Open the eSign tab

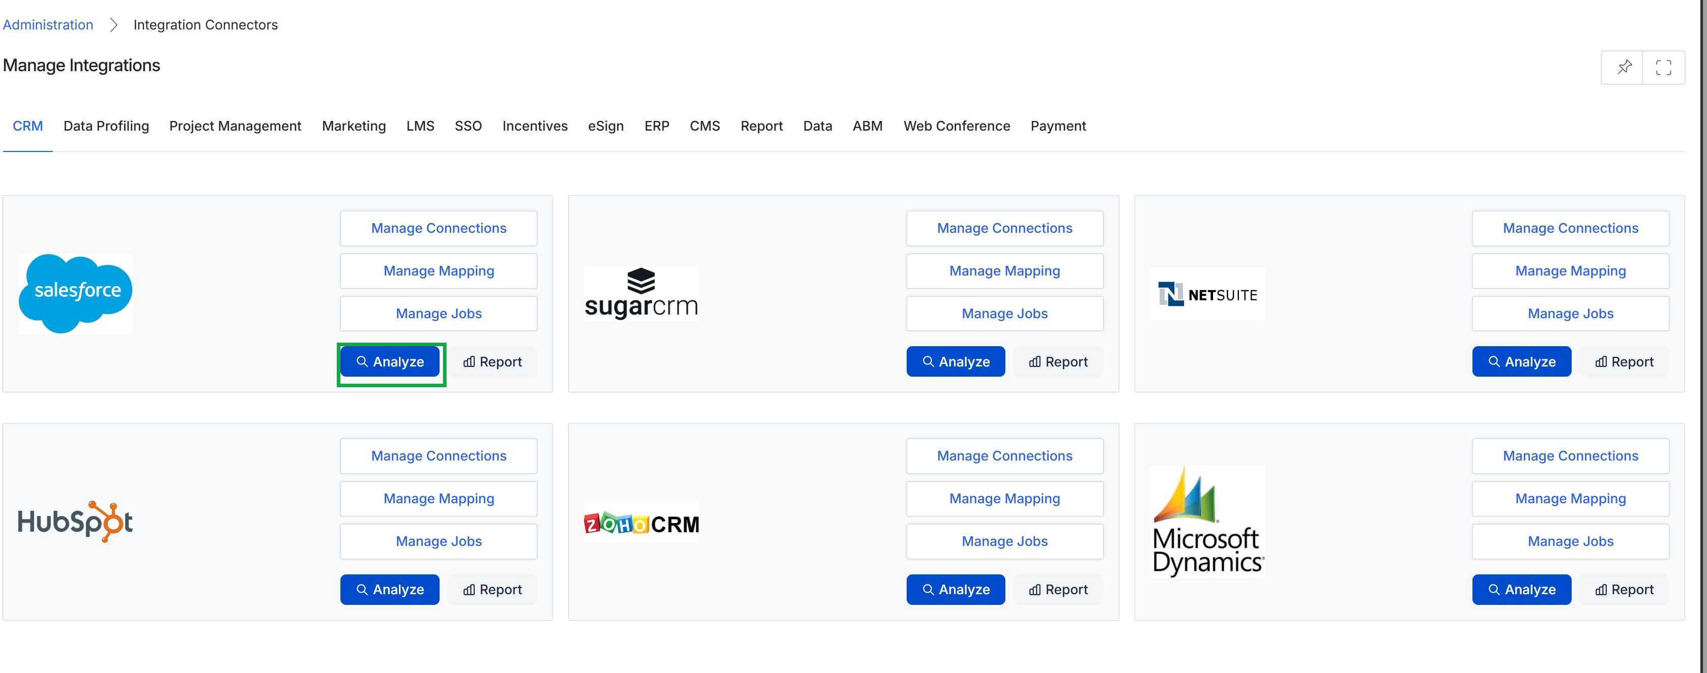(605, 126)
